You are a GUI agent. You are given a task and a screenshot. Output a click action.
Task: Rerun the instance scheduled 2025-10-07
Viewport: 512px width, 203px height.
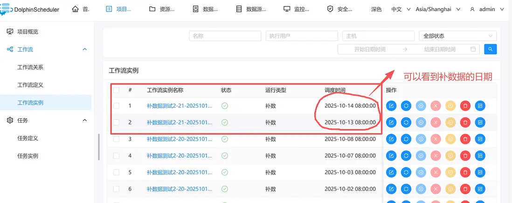tap(406, 156)
